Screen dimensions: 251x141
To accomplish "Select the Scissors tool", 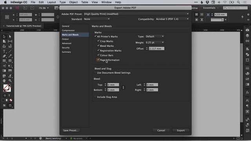I will pos(4,66).
